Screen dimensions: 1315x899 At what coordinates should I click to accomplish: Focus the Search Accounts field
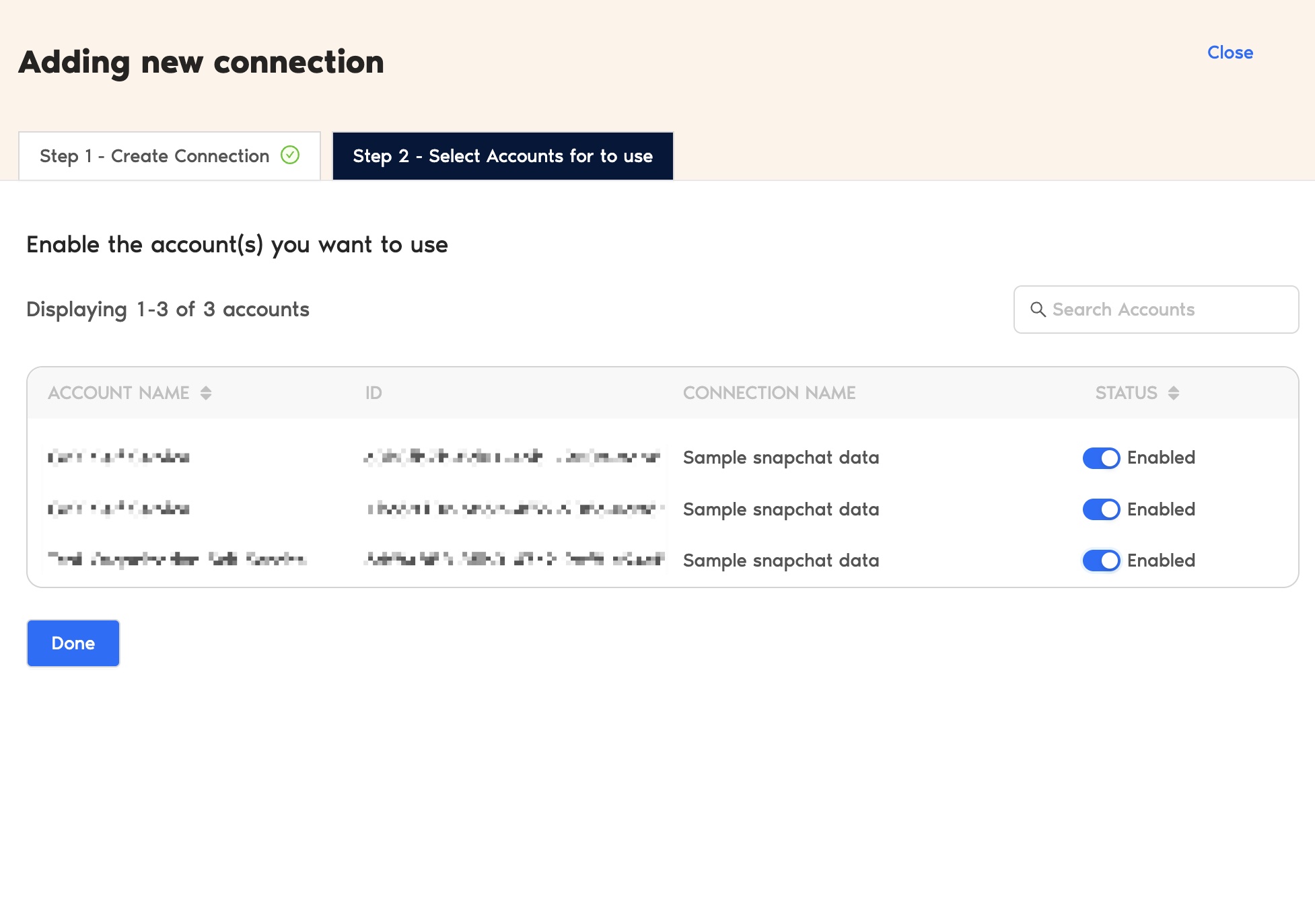[x=1156, y=310]
